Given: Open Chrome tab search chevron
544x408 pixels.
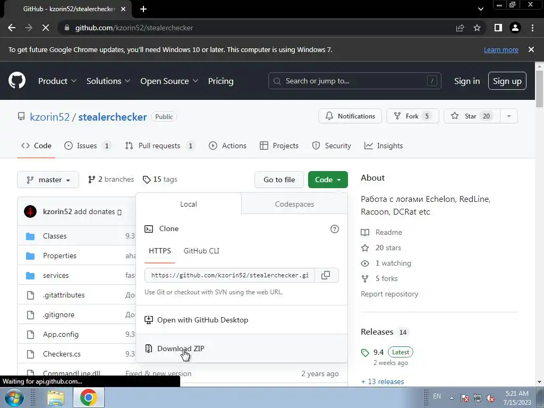Looking at the screenshot, I should 480,9.
